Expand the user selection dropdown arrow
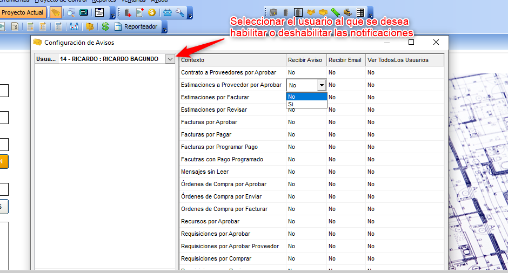This screenshot has width=508, height=273. (x=170, y=59)
